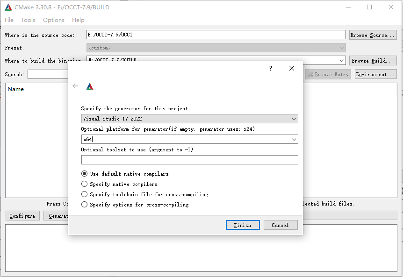Viewport: 403px width, 277px height.
Task: Close the generator dialog with the X
Action: (x=291, y=68)
